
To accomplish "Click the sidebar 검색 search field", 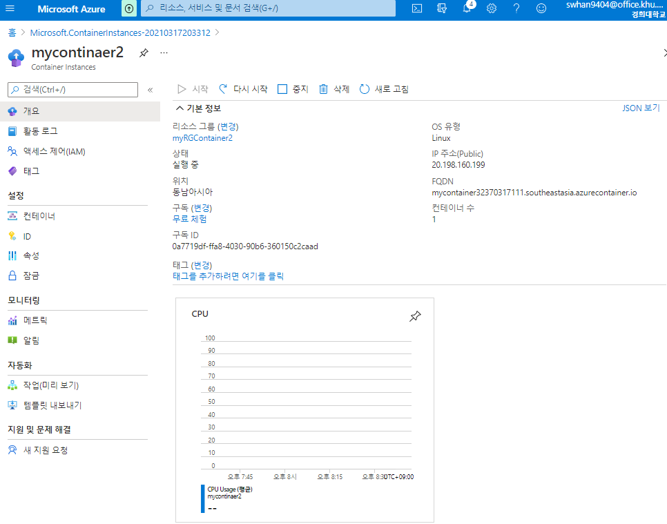I will (x=72, y=90).
